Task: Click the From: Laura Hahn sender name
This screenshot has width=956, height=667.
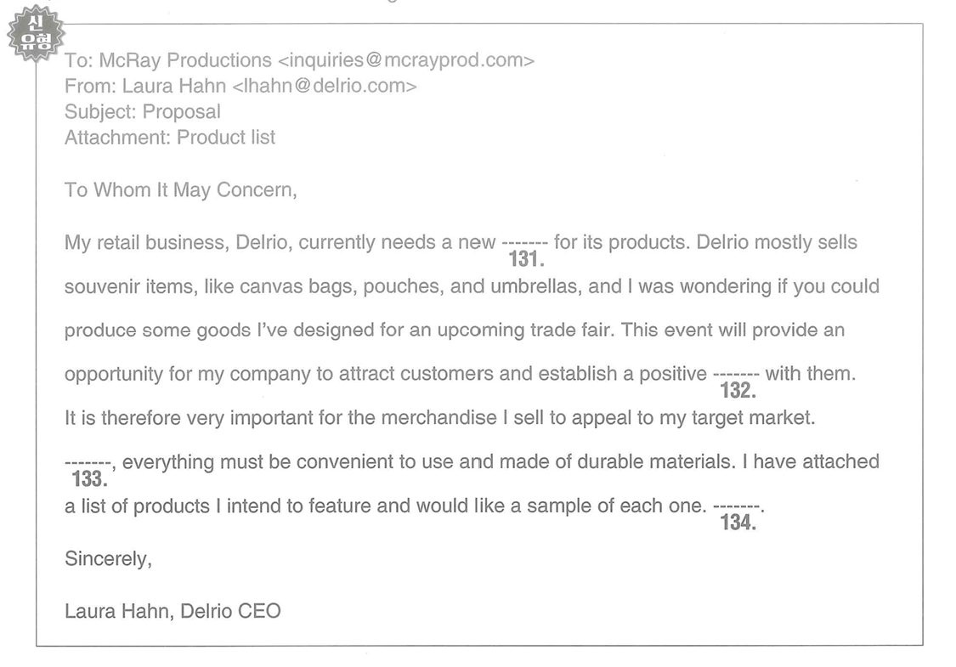Action: 145,86
